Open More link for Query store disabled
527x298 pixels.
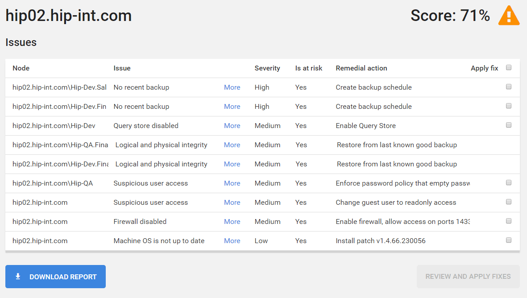point(232,126)
